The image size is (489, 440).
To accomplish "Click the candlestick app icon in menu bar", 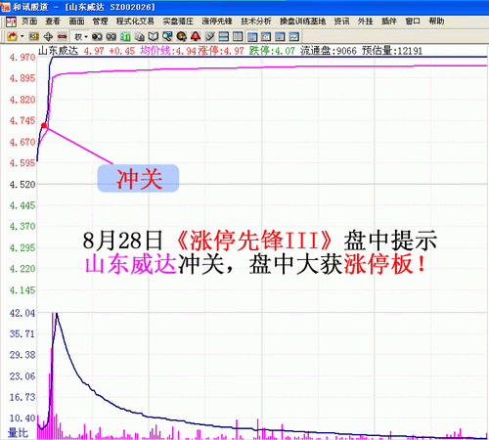I will [12, 22].
